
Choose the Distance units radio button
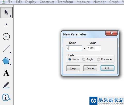coord(98,59)
